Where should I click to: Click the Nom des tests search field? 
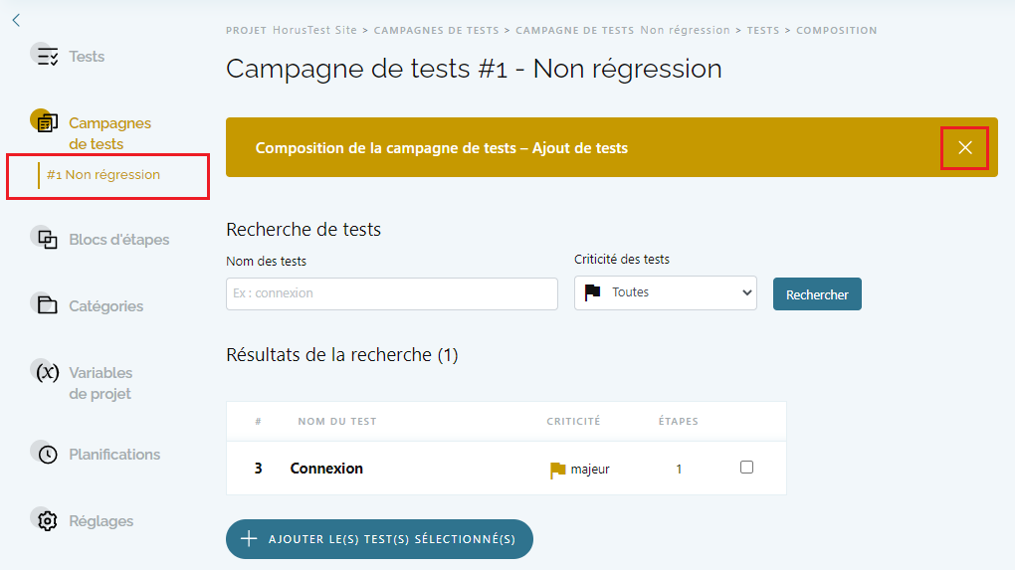(391, 293)
